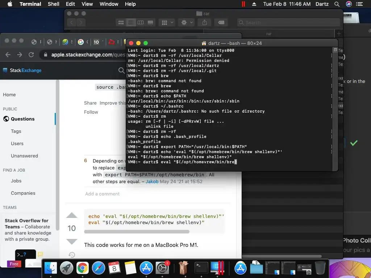Image resolution: width=371 pixels, height=278 pixels.
Task: Click the code block horizontal scrollbar
Action: [x=137, y=232]
